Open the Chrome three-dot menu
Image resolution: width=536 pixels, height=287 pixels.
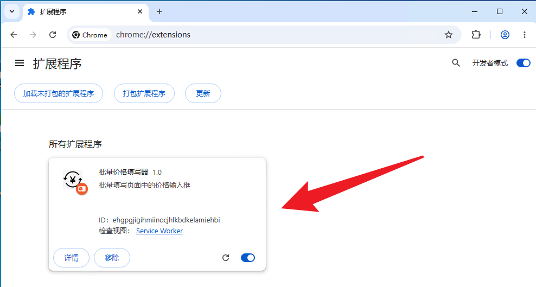(x=525, y=35)
